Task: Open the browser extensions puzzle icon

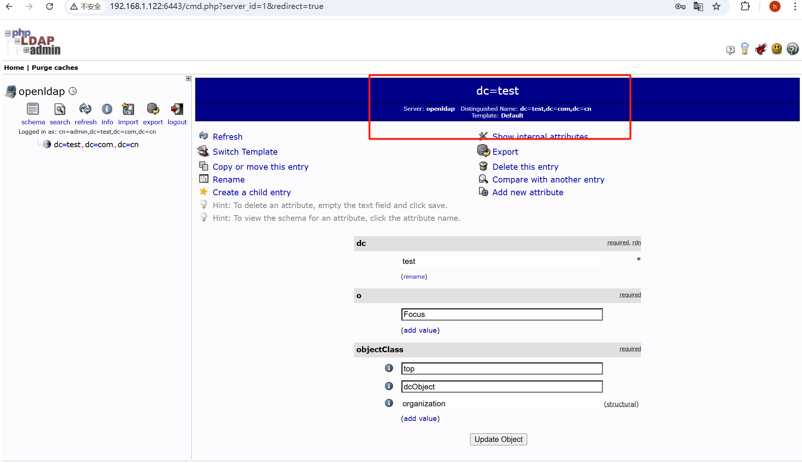Action: (x=745, y=6)
